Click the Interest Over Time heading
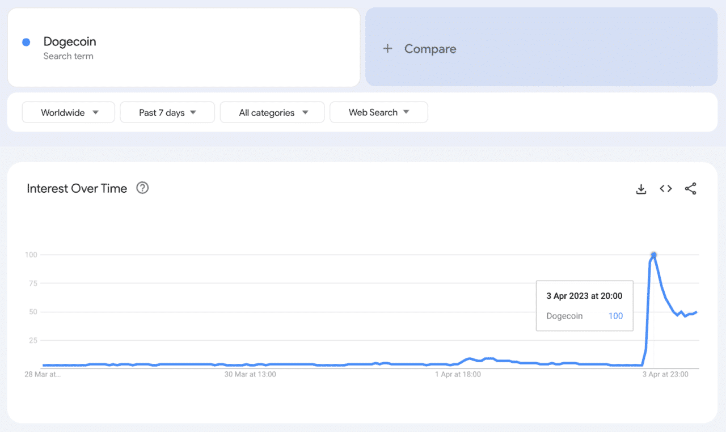Viewport: 726px width, 432px height. click(77, 189)
